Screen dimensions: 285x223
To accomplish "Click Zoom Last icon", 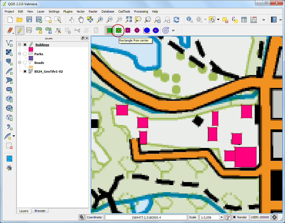I will click(157, 19).
